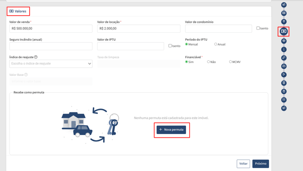Click the Valores section header
The width and height of the screenshot is (303, 171).
pos(18,11)
